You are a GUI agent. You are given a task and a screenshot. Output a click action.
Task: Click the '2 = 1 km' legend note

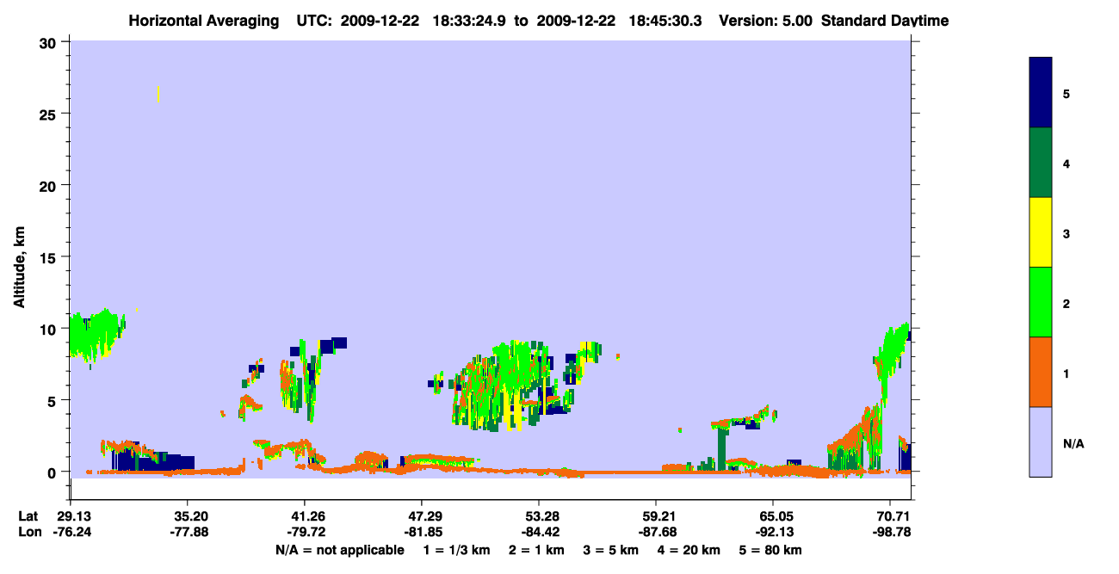(x=537, y=550)
